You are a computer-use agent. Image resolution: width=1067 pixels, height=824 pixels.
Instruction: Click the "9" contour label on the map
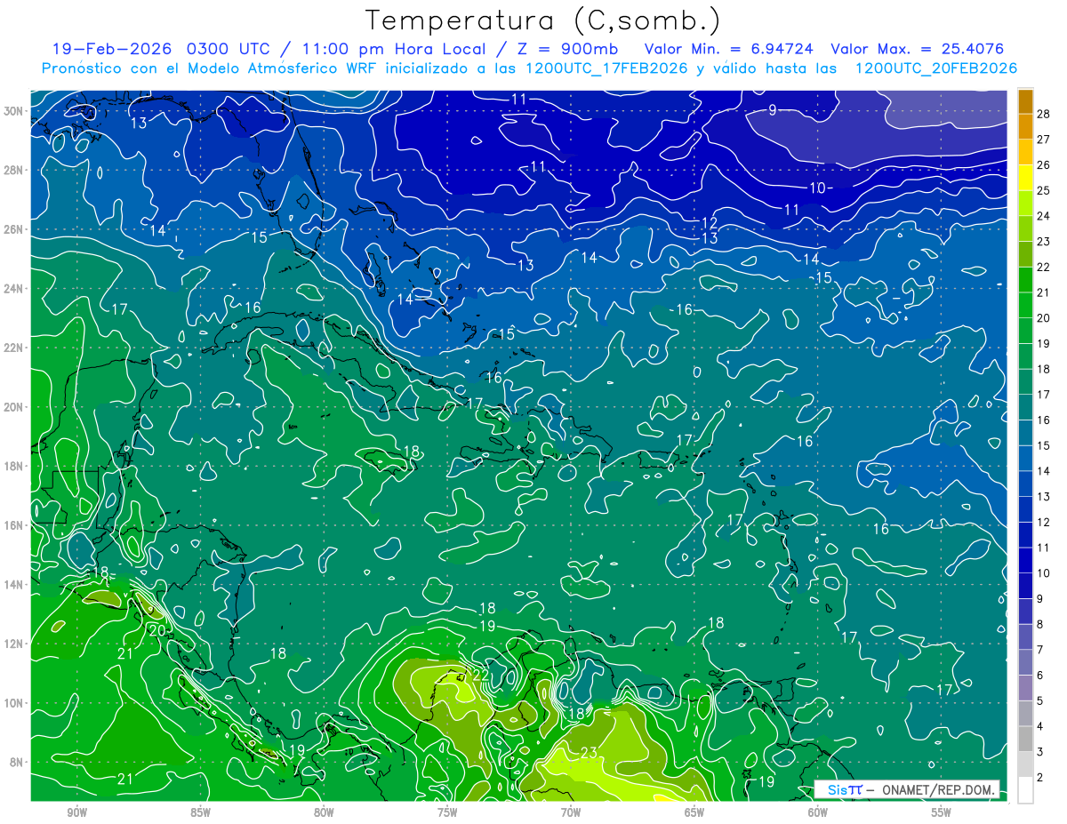point(773,110)
